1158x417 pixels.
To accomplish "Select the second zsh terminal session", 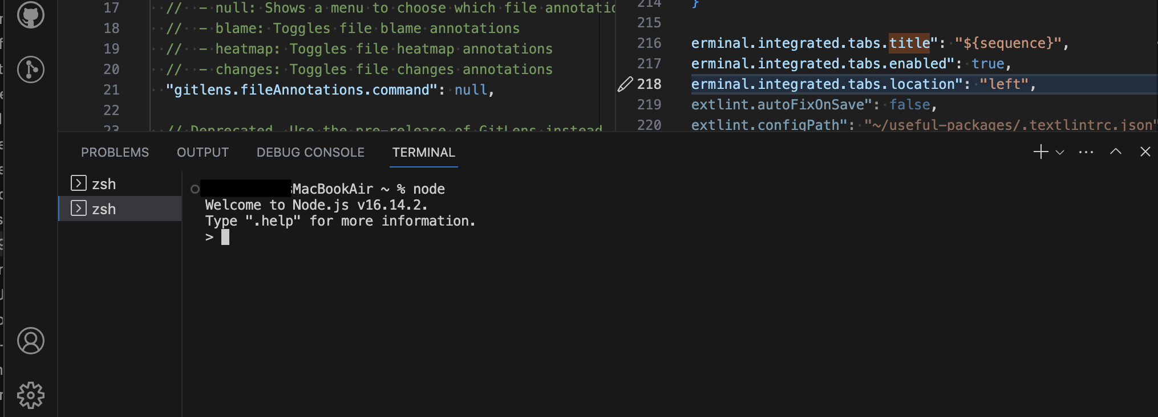I will [x=104, y=208].
